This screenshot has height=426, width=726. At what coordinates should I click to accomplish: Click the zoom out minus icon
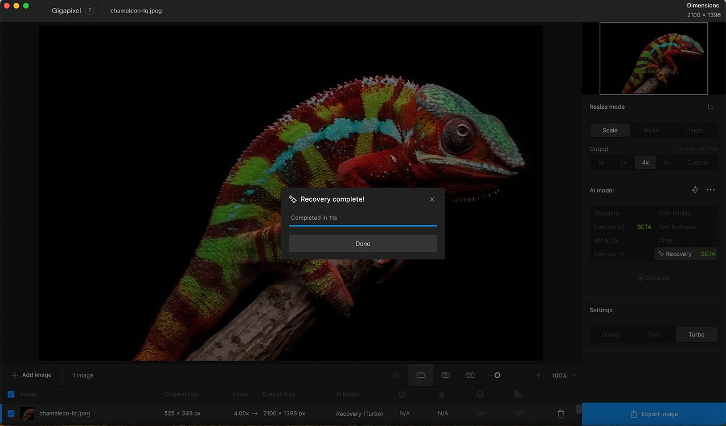[x=490, y=375]
